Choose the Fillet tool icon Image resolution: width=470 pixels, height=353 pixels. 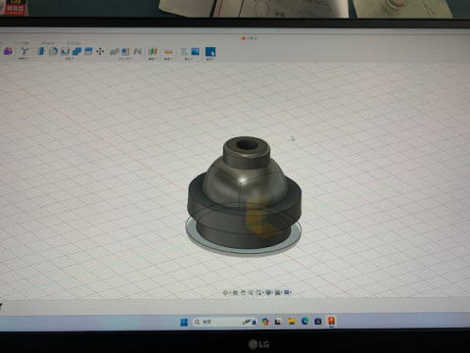click(53, 51)
